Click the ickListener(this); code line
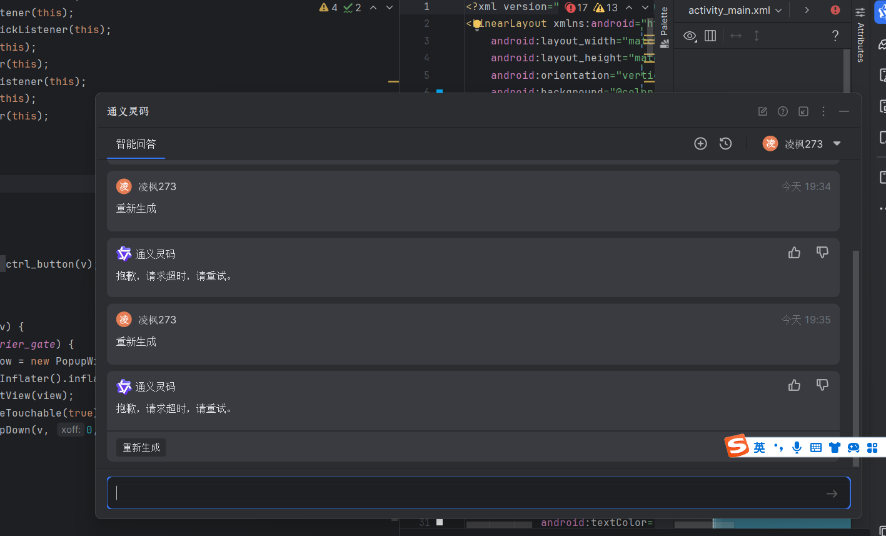 click(x=56, y=29)
